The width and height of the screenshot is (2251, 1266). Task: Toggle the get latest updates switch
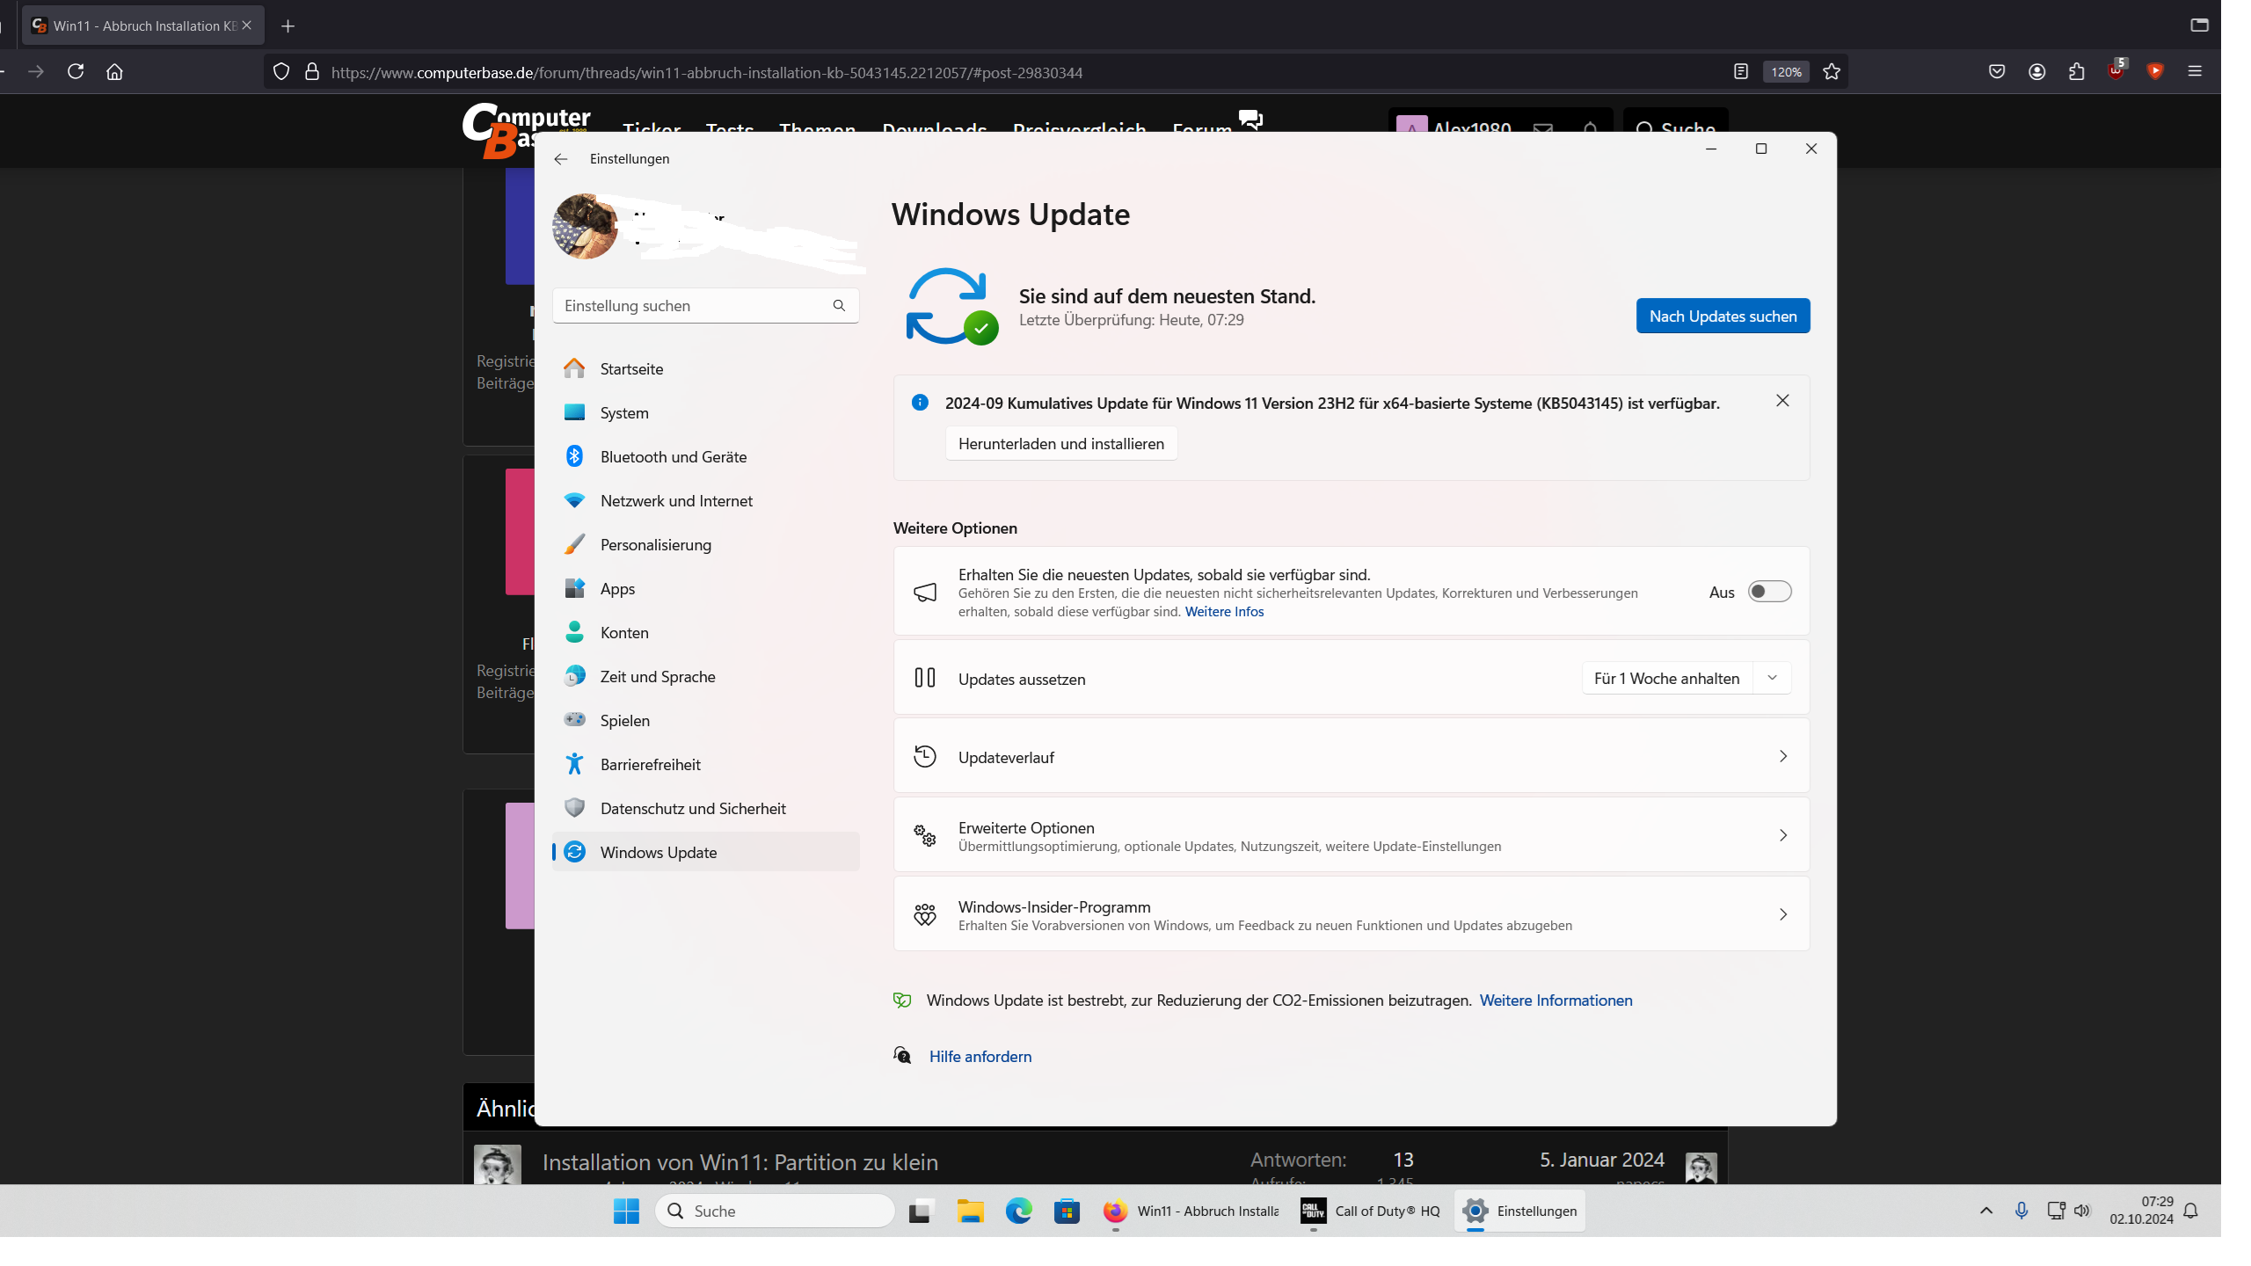coord(1769,592)
